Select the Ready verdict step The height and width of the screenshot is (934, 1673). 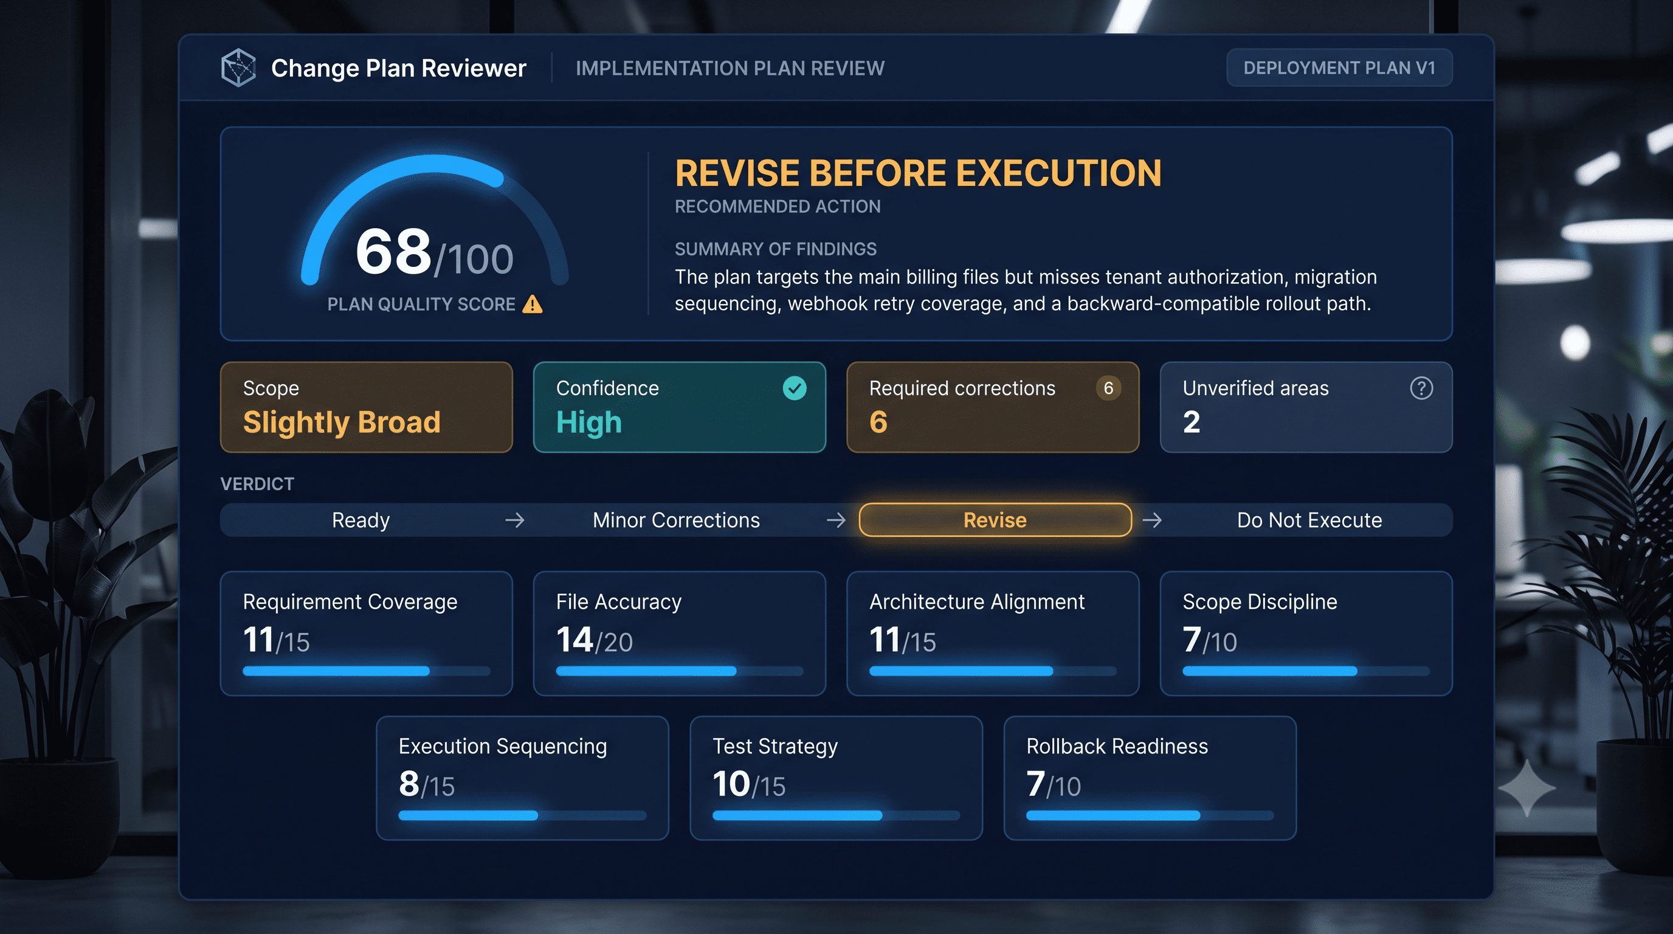click(x=360, y=521)
